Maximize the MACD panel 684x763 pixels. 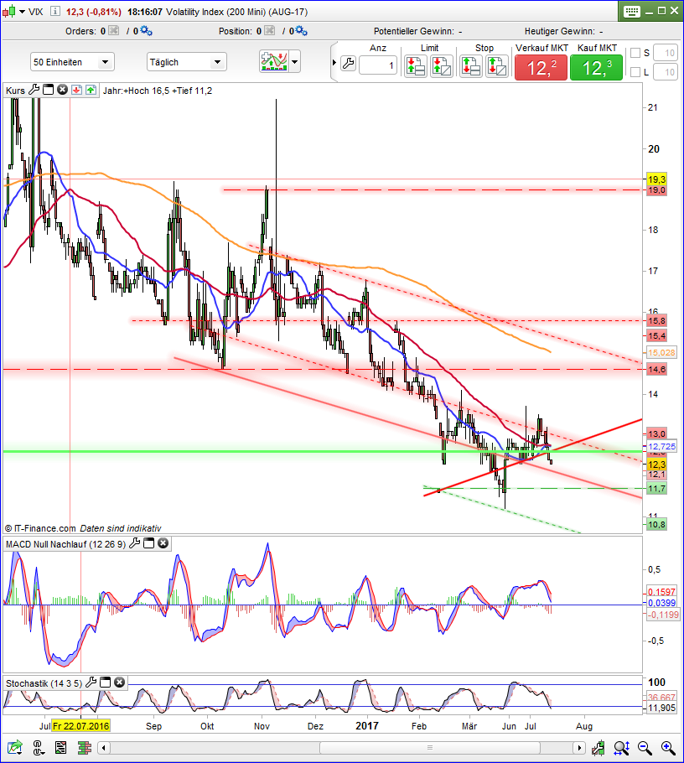point(149,543)
